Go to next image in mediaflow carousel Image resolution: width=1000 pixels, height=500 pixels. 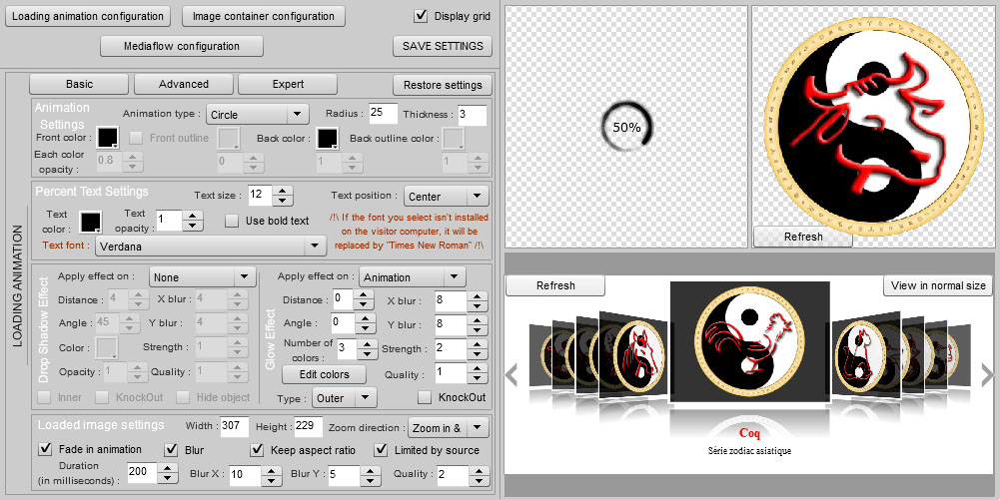[x=987, y=375]
